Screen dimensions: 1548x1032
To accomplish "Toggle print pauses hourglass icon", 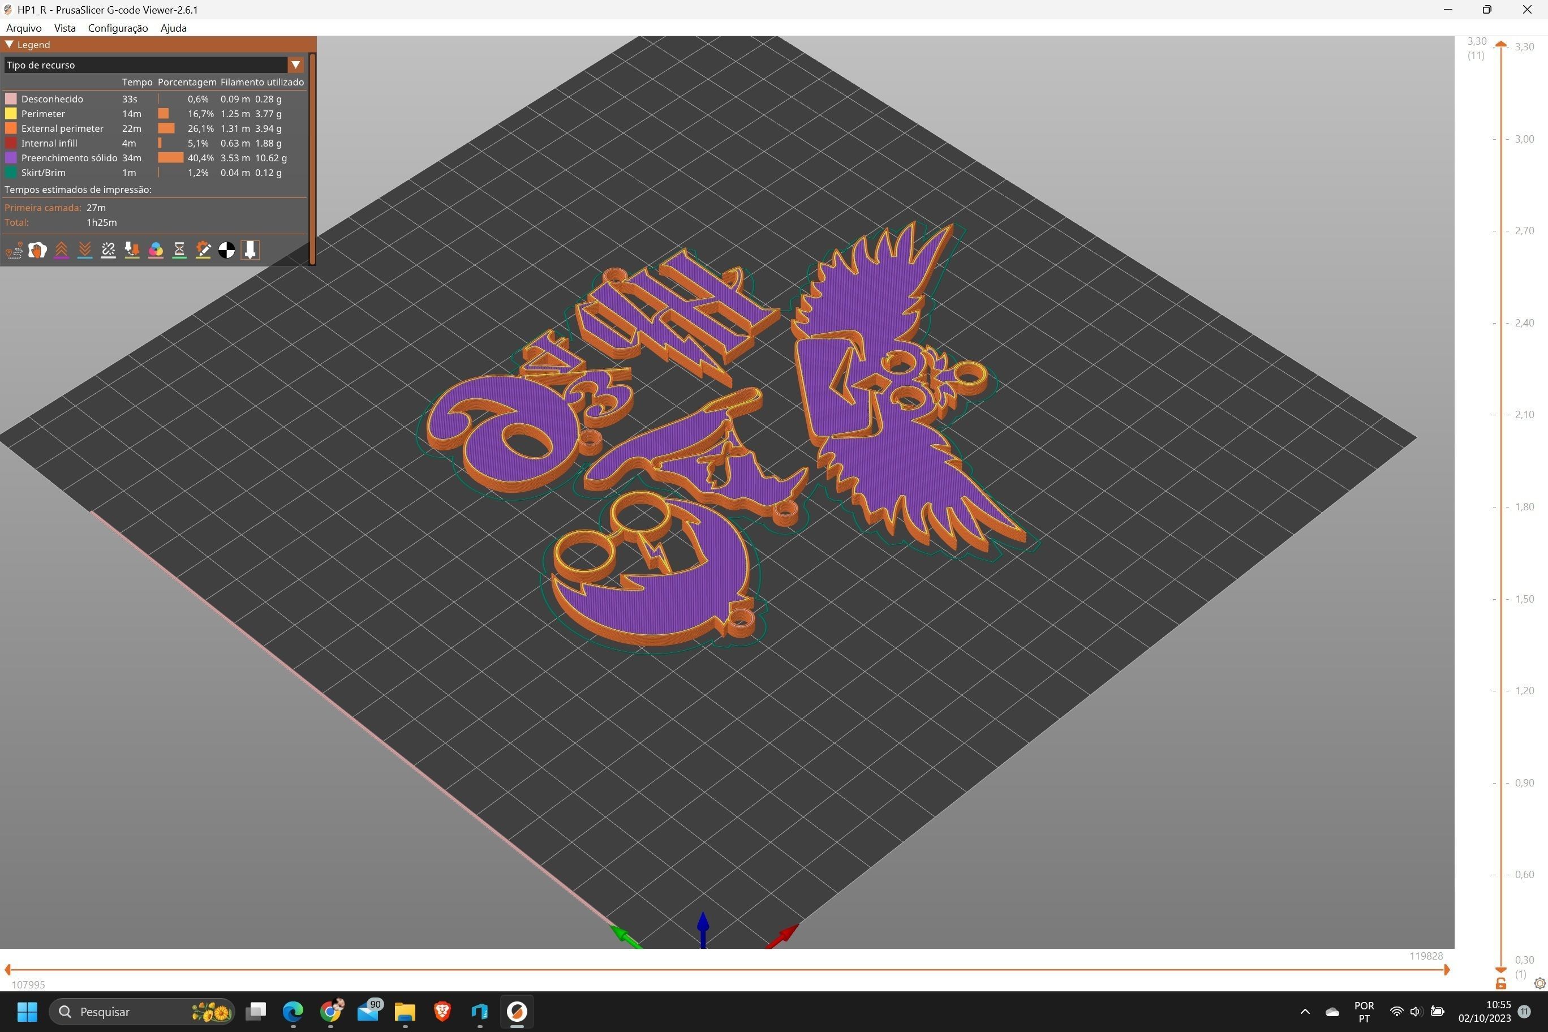I will pyautogui.click(x=179, y=250).
